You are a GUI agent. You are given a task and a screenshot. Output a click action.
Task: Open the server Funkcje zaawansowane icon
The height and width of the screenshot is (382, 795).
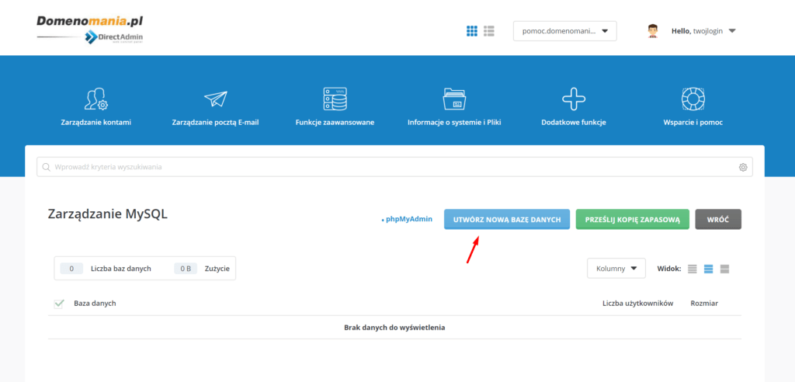click(335, 99)
